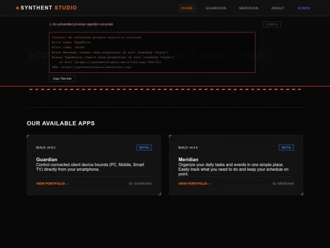Select the error message line in the log
This screenshot has width=330, height=248.
(110, 52)
